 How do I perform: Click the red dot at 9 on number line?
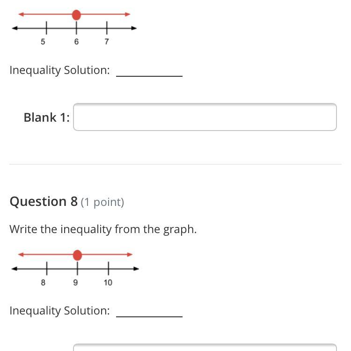77,255
